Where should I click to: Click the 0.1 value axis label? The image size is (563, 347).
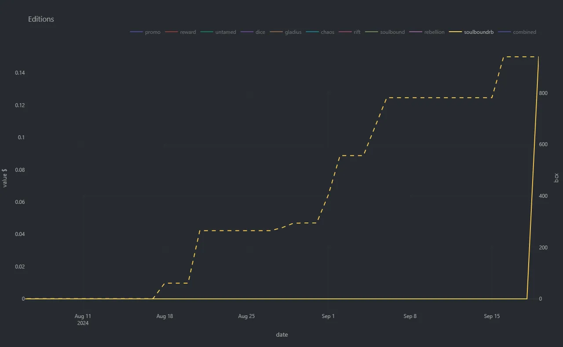[21, 137]
